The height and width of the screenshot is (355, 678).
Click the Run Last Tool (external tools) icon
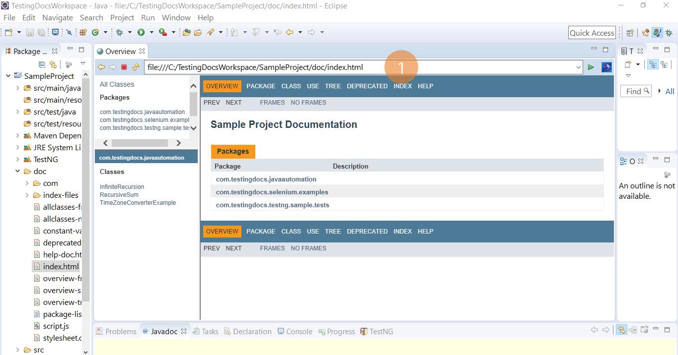[162, 32]
